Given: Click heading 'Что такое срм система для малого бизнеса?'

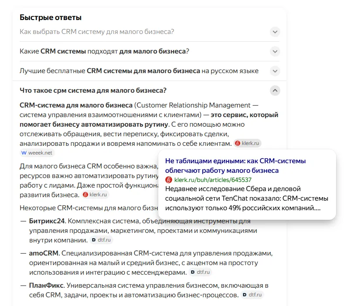Looking at the screenshot, I should coord(93,91).
